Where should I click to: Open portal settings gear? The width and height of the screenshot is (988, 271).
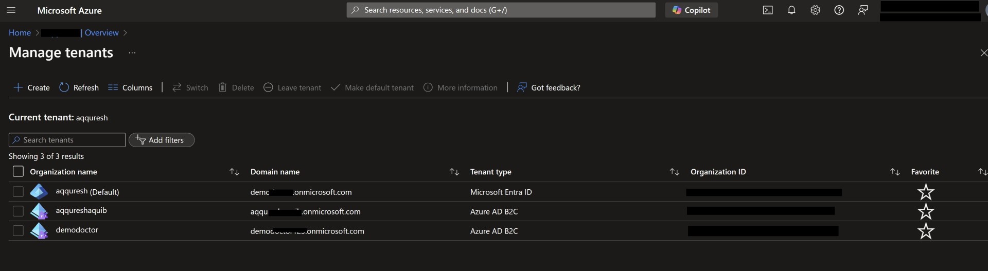point(815,10)
